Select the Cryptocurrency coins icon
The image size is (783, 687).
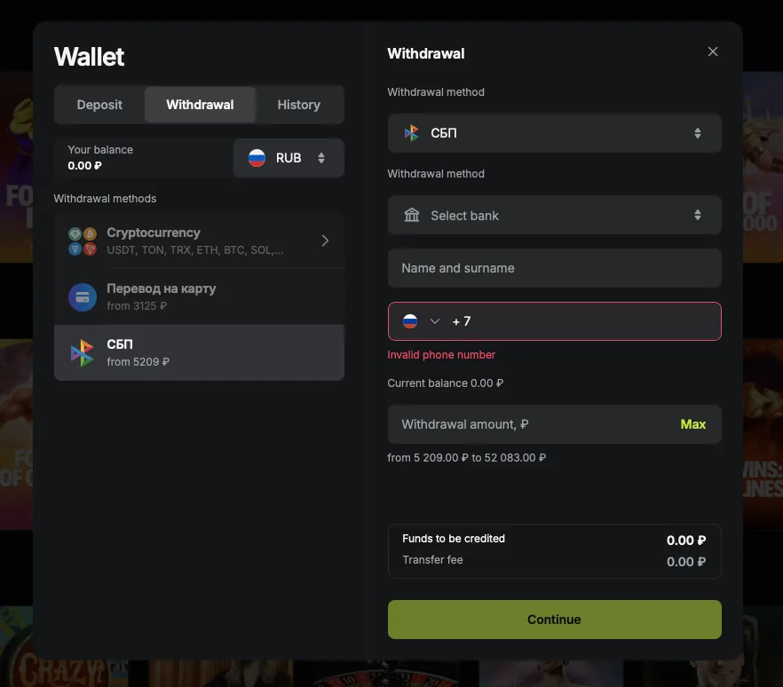[83, 241]
